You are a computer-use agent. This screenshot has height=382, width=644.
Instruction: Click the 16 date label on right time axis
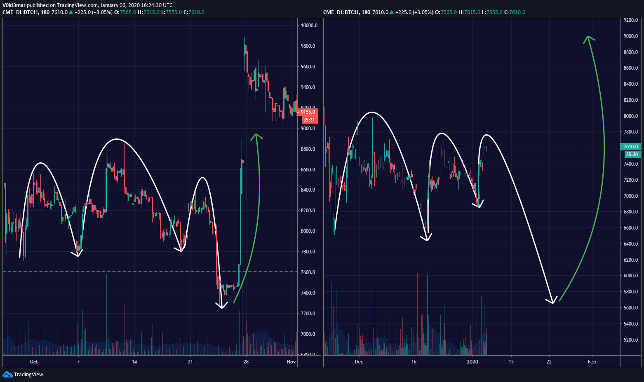414,362
